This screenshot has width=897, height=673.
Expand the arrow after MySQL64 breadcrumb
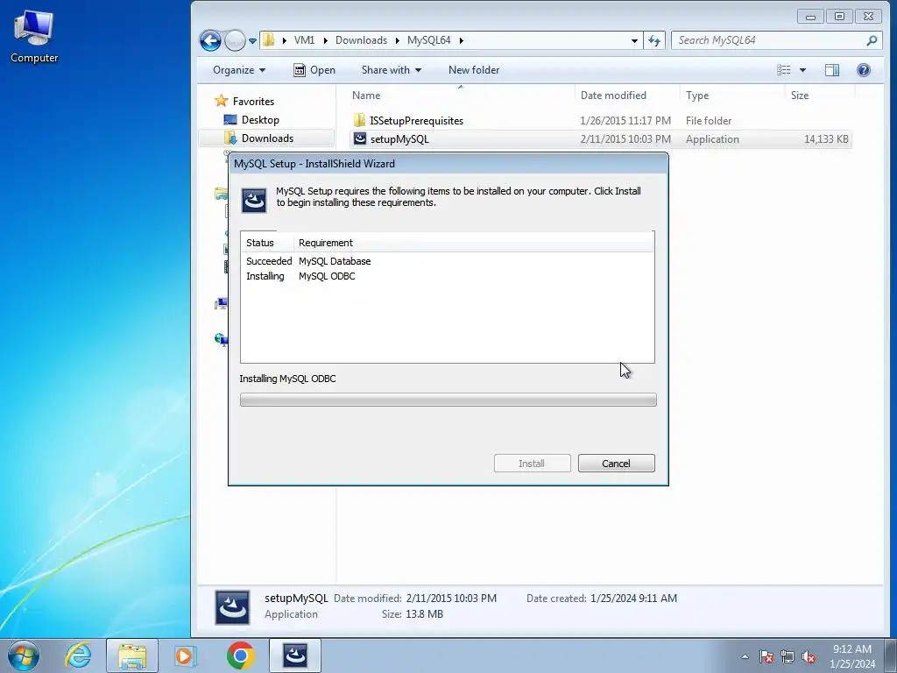point(461,40)
